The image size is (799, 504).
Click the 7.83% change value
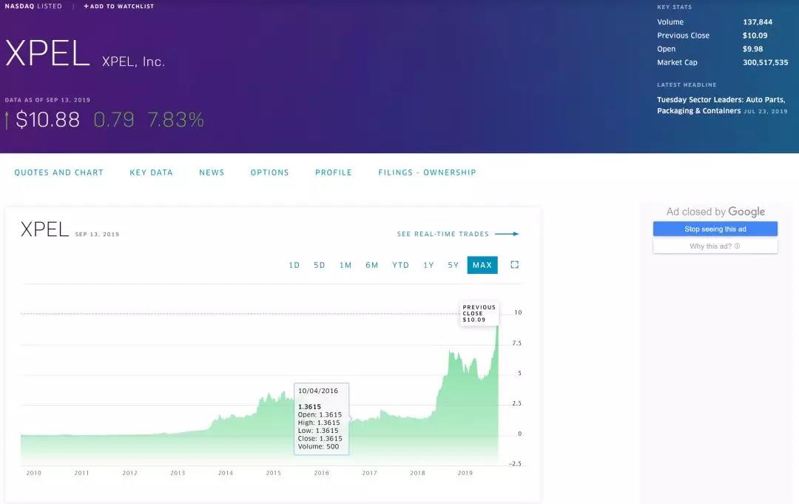(x=176, y=120)
